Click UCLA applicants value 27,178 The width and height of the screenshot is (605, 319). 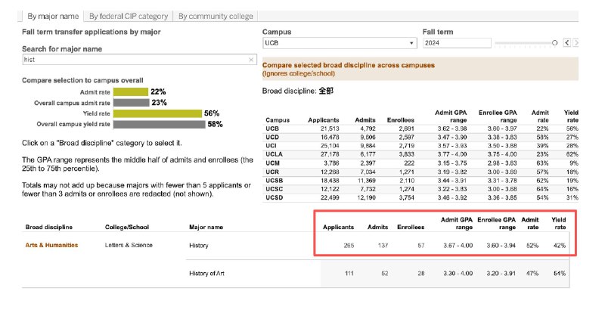330,154
